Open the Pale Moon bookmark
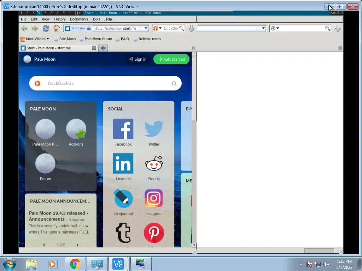362x271 pixels. [65, 39]
